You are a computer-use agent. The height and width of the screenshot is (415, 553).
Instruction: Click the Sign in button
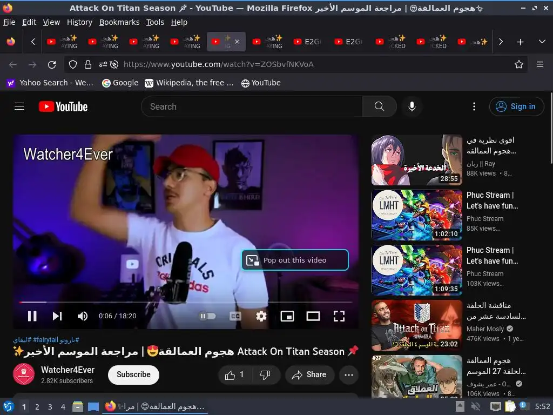[516, 106]
